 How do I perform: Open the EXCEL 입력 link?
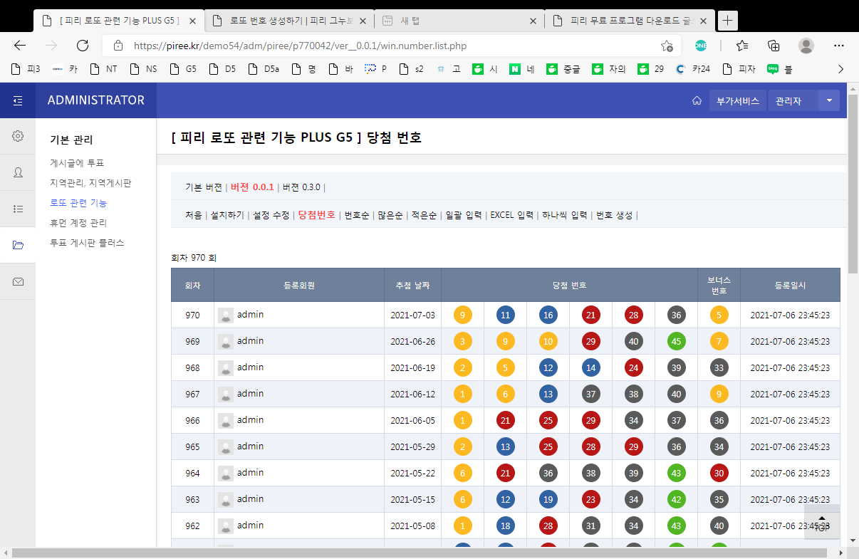coord(511,215)
